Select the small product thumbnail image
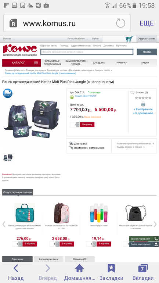159x283 pixels. coord(8,157)
